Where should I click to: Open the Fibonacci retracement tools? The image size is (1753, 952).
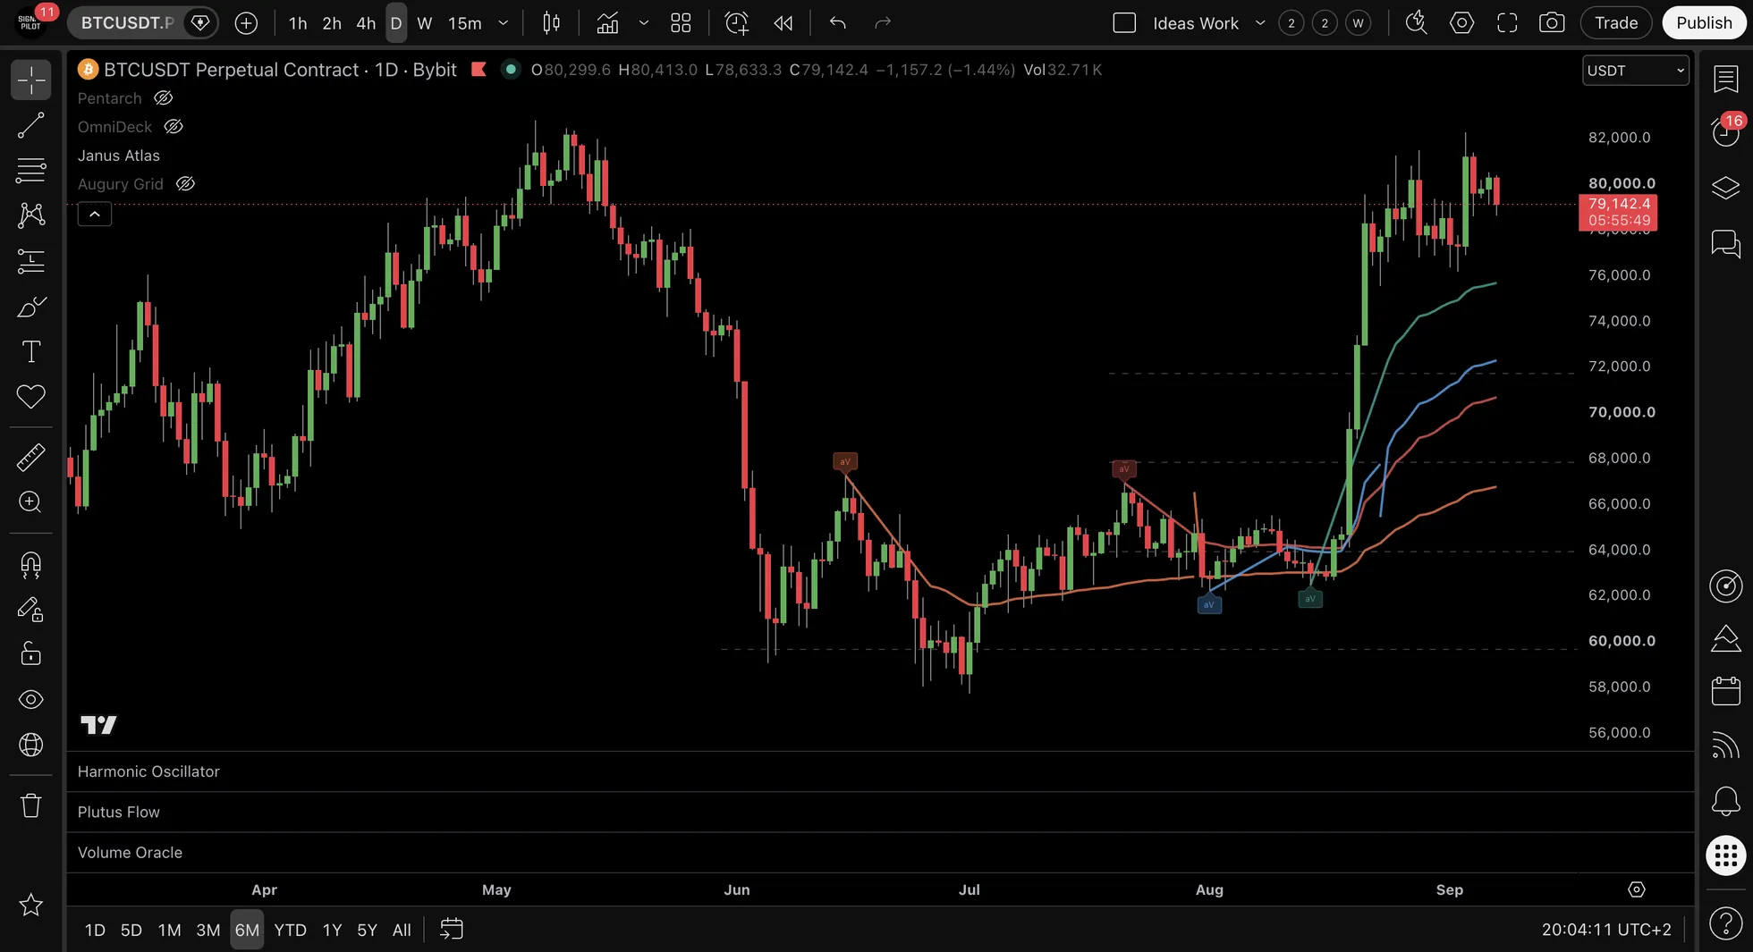(31, 171)
